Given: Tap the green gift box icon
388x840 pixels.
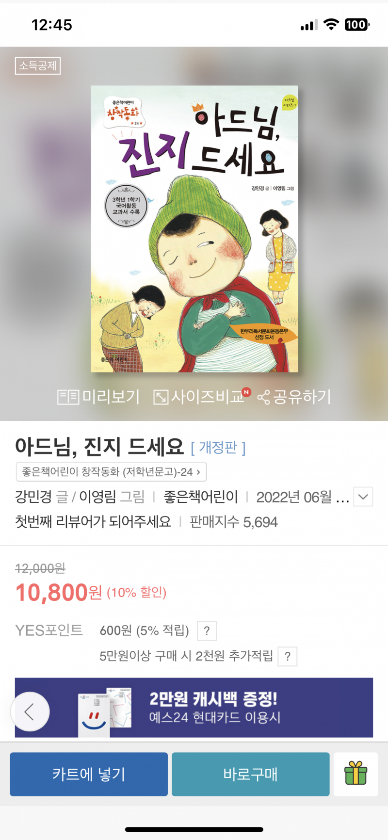Looking at the screenshot, I should pyautogui.click(x=356, y=774).
